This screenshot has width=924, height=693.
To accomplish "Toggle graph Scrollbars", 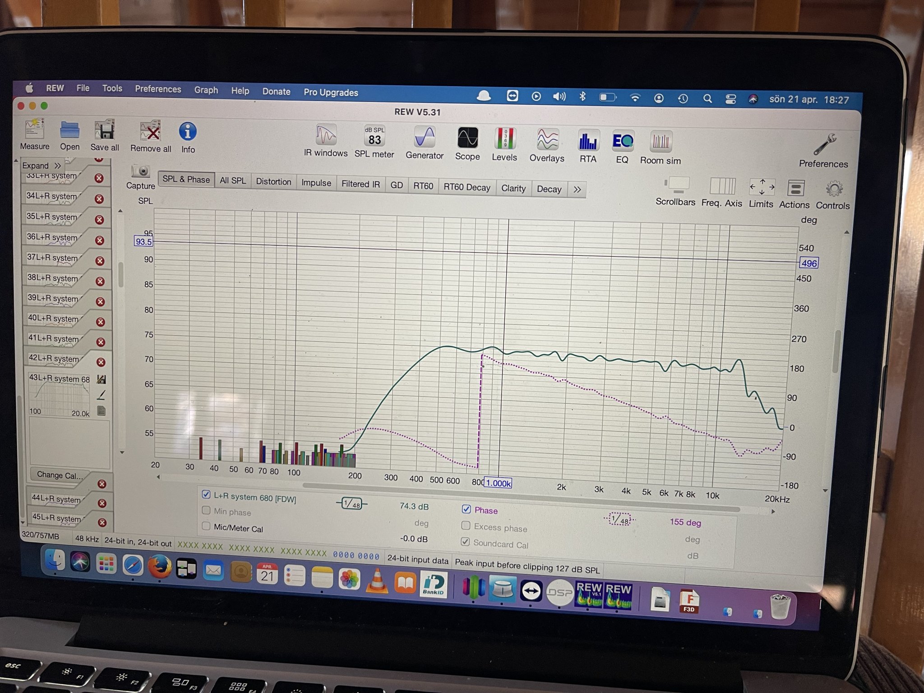I will tap(675, 191).
